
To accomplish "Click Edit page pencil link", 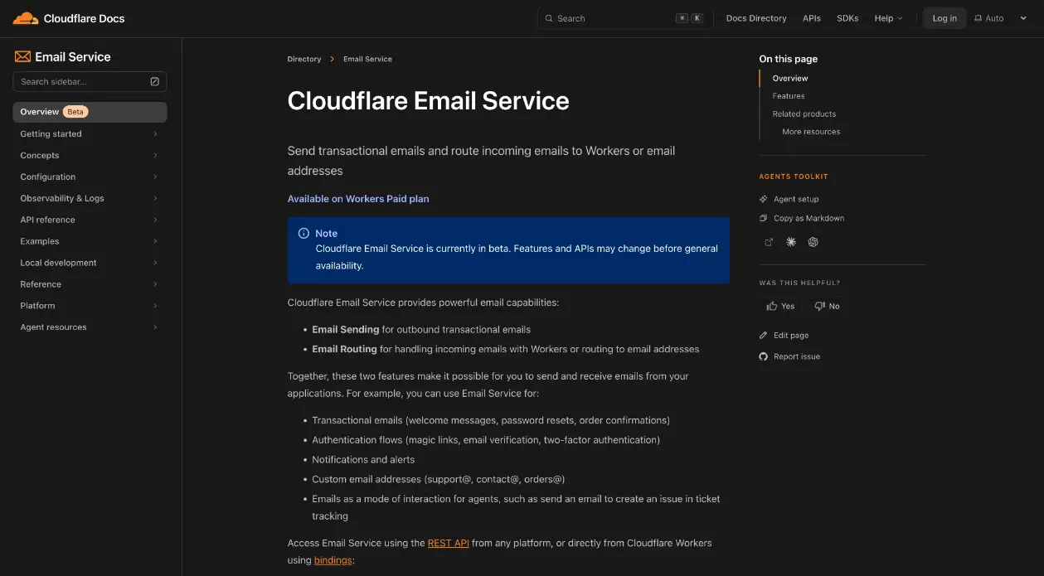I will coord(784,335).
